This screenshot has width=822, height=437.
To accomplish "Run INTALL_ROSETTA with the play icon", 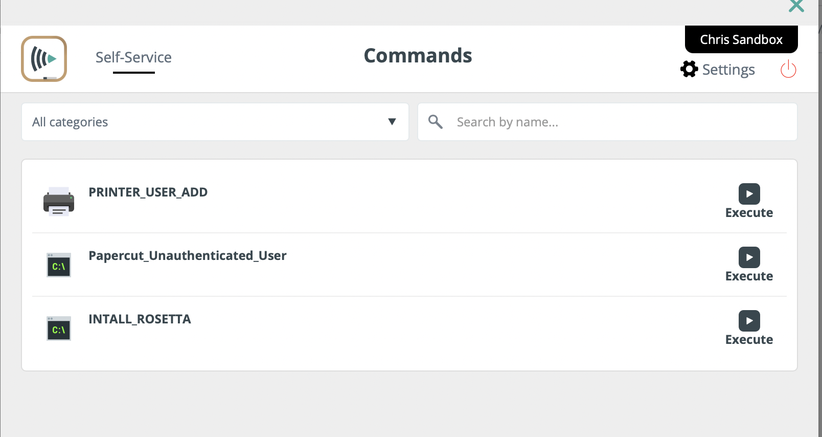I will tap(749, 321).
